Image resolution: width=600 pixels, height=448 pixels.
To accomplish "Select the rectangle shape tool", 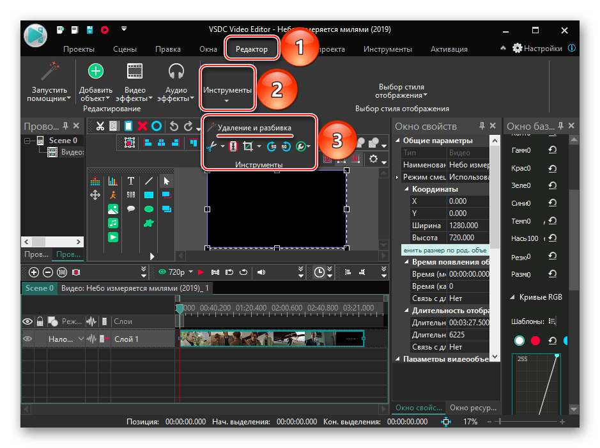I will tap(148, 195).
